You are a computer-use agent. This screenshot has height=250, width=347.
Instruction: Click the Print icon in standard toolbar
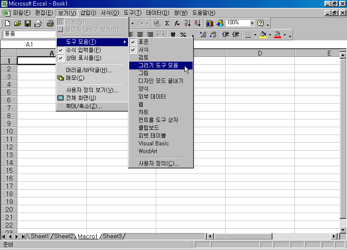click(50, 23)
